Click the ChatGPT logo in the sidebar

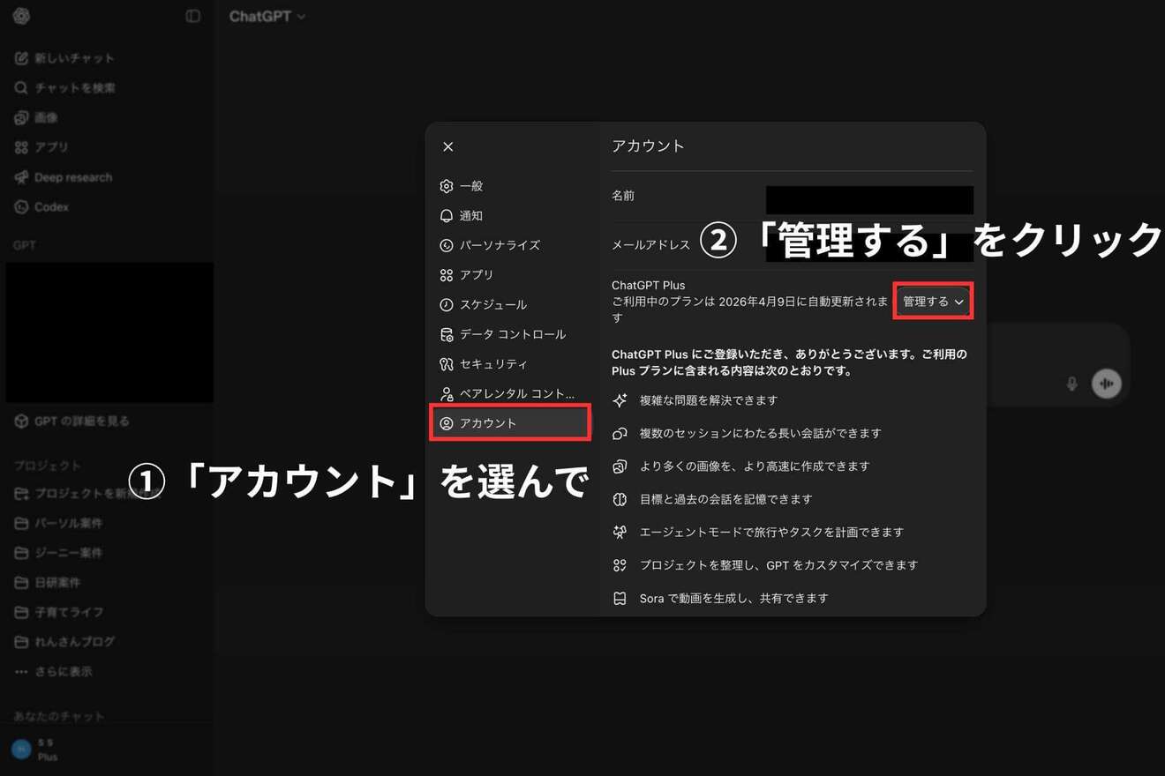(x=21, y=16)
